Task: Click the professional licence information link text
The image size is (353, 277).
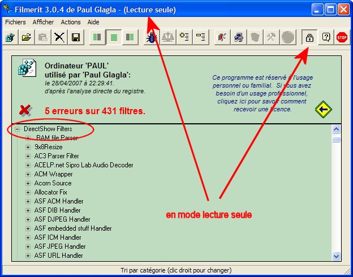Action: pos(262,93)
